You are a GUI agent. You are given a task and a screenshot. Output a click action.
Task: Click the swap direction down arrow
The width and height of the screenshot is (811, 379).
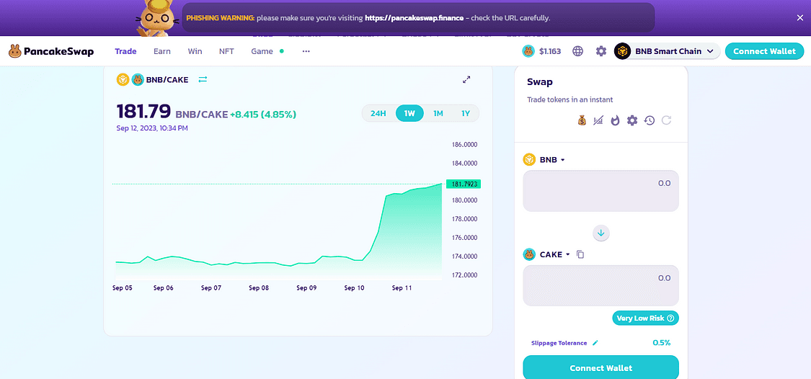click(x=601, y=233)
